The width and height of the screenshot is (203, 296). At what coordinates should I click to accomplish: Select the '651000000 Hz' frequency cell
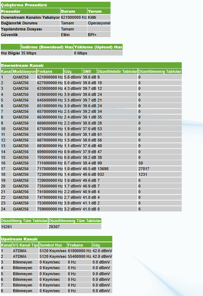[50, 106]
